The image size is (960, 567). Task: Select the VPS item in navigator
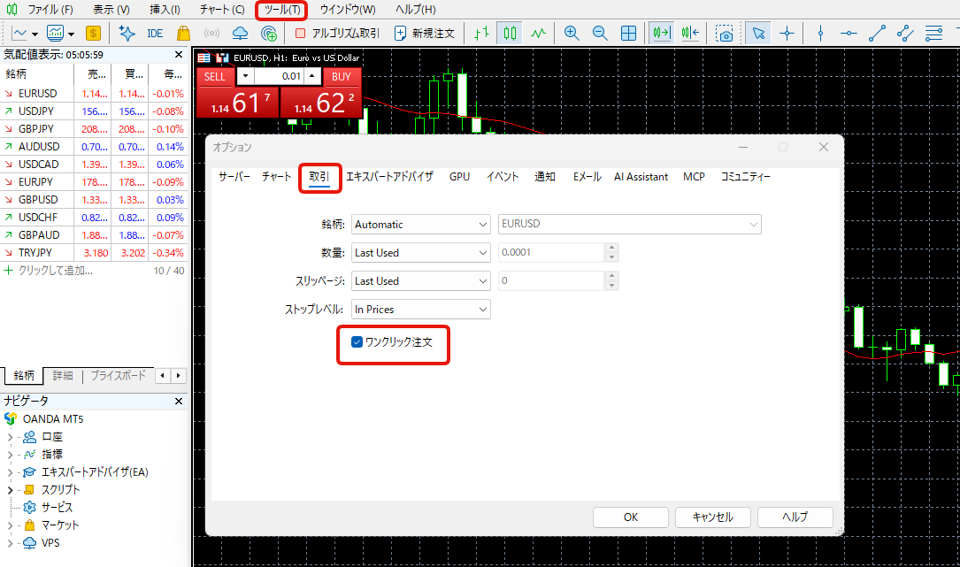[x=50, y=543]
